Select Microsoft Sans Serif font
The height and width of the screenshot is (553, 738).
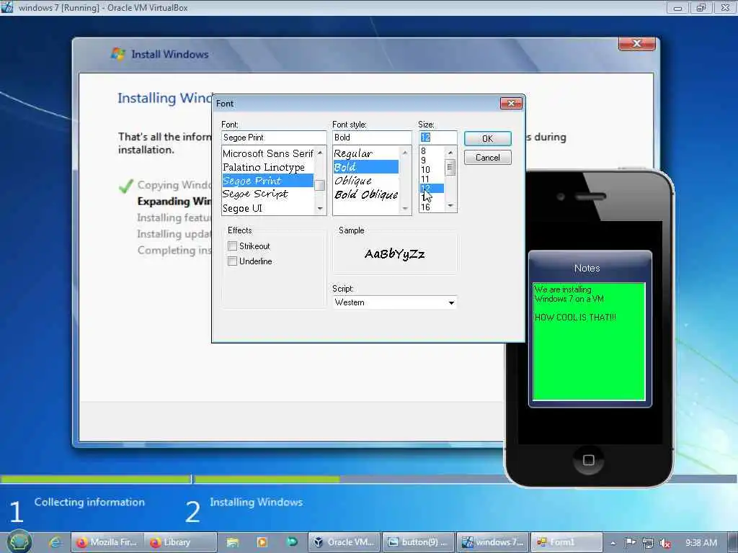(x=268, y=153)
